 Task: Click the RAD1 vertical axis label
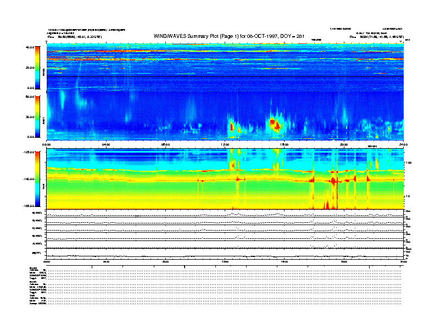click(43, 121)
